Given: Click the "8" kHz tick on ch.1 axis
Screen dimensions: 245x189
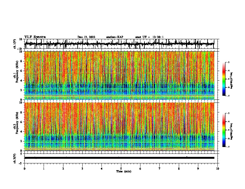Looking at the screenshot, I should click(21, 61).
